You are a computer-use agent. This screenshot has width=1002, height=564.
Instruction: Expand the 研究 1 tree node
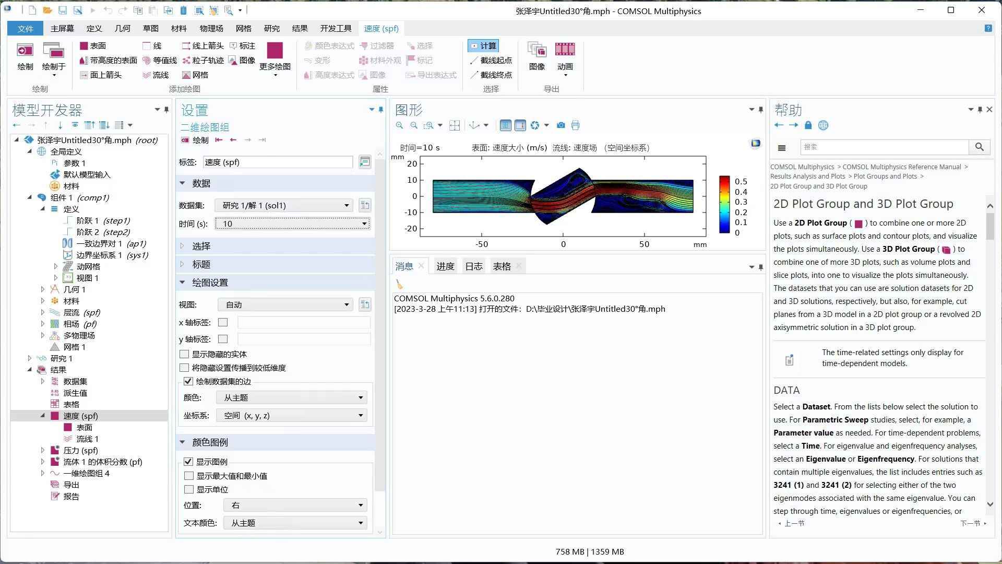tap(30, 358)
